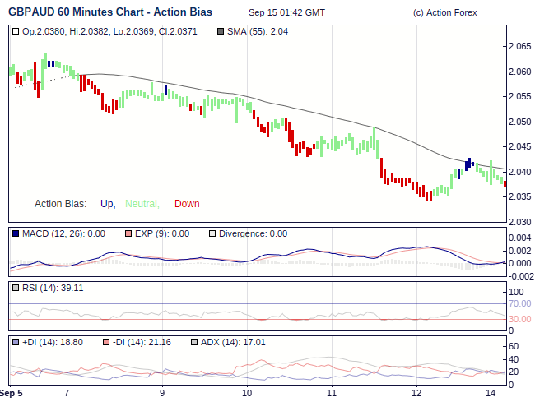The height and width of the screenshot is (402, 535).
Task: Click the +DI (14) legend square
Action: [16, 341]
